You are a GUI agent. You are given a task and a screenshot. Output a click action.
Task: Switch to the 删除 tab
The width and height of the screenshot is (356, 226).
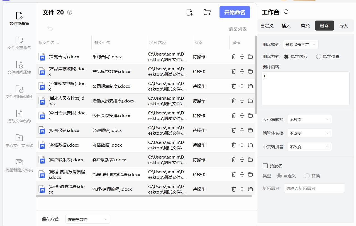(325, 26)
